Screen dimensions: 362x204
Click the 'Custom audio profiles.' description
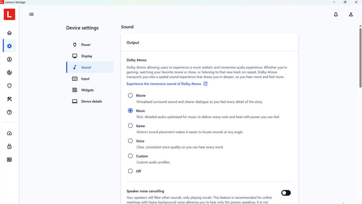click(x=153, y=162)
